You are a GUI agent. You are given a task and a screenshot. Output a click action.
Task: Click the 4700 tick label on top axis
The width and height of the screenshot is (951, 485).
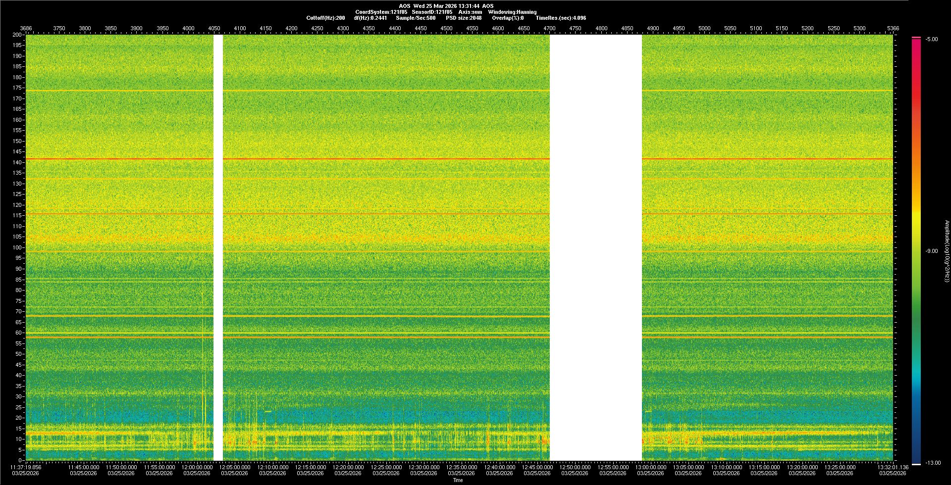(549, 28)
